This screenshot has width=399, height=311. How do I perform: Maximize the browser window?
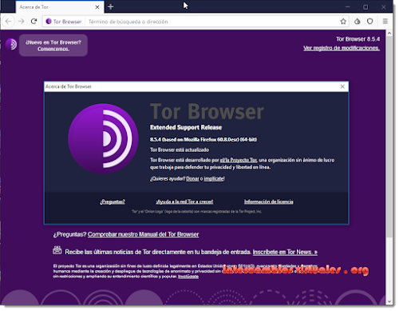coord(365,7)
